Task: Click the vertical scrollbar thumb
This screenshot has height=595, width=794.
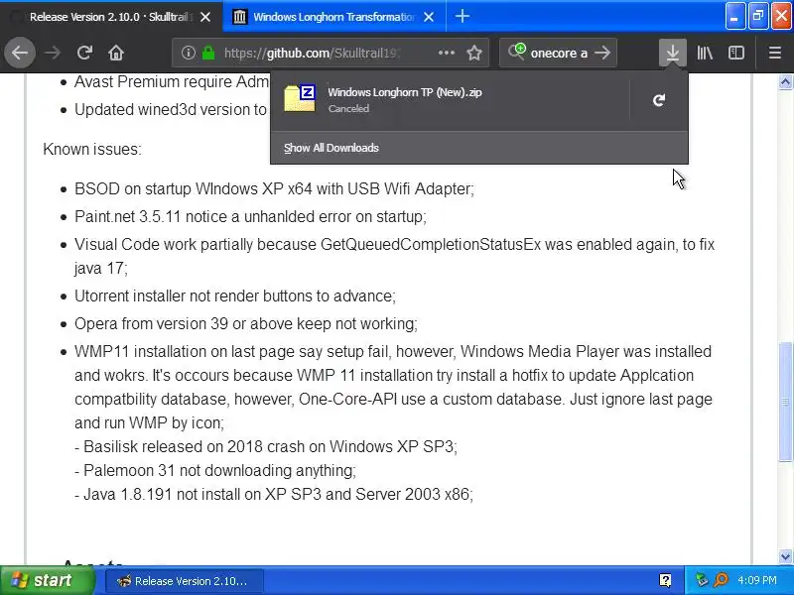Action: 785,402
